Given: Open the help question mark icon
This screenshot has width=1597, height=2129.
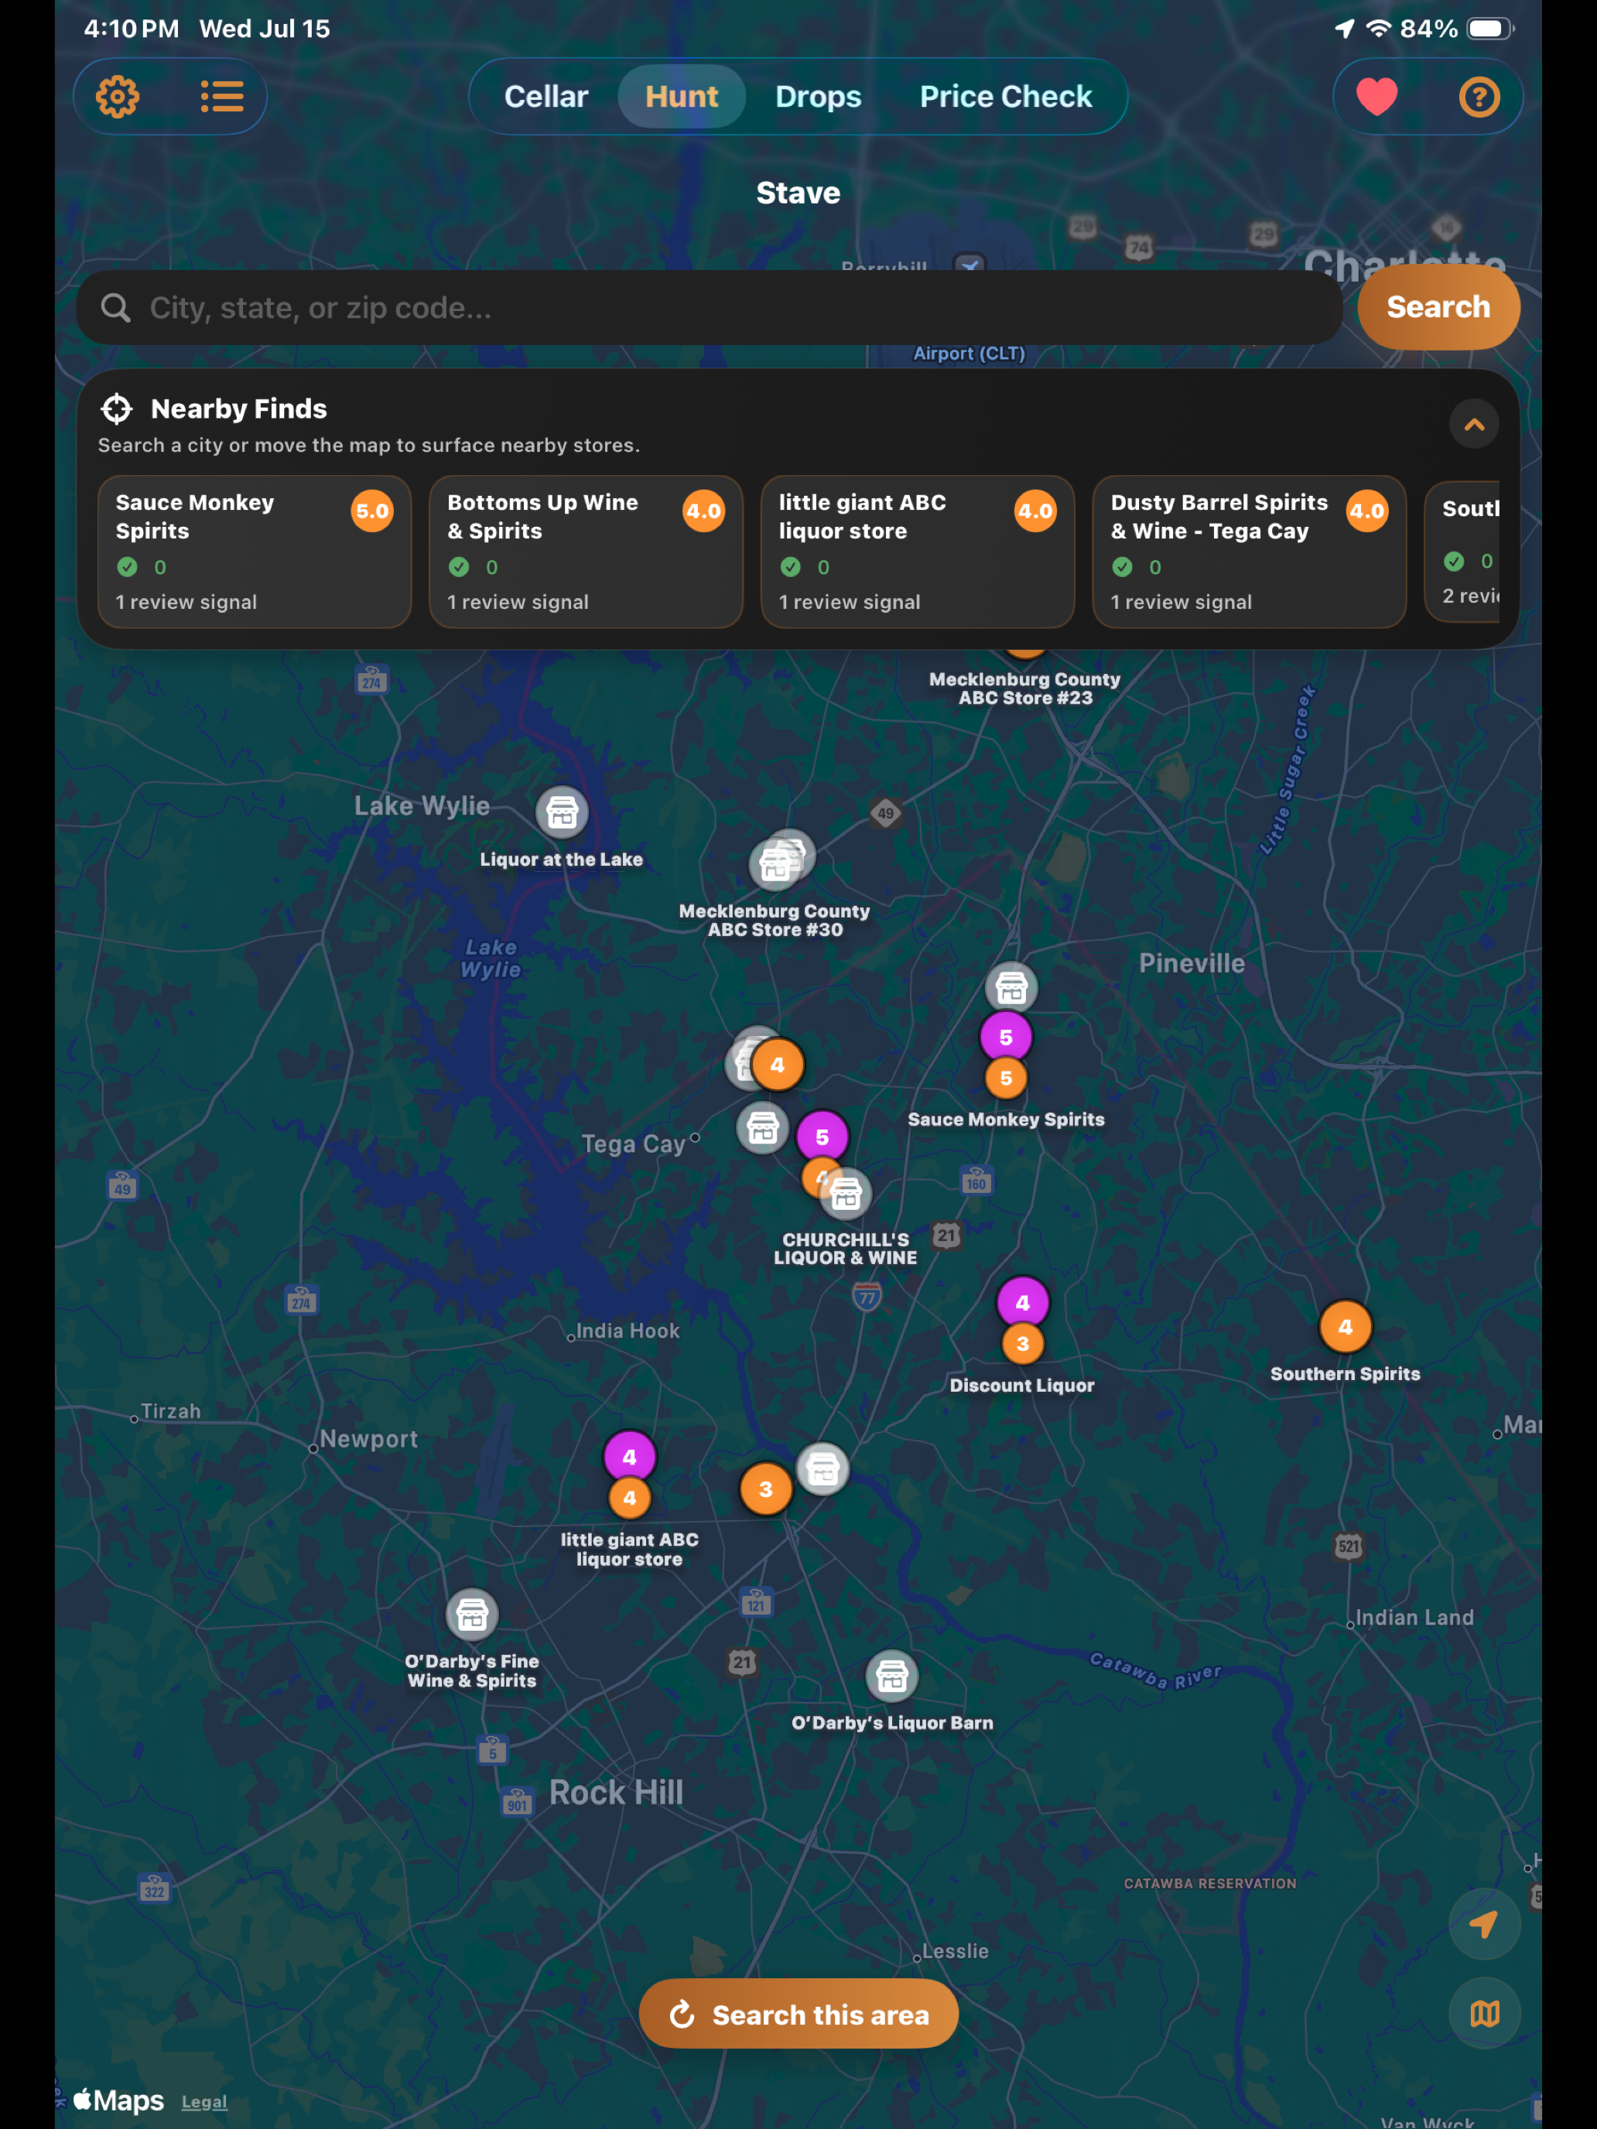Looking at the screenshot, I should tap(1479, 96).
